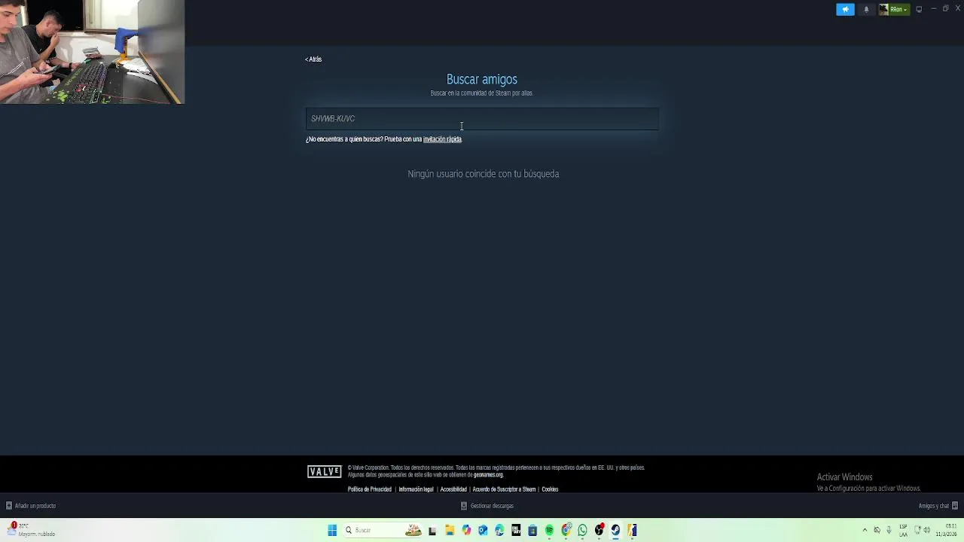Open the network tray icon
This screenshot has height=542, width=964.
click(x=917, y=530)
